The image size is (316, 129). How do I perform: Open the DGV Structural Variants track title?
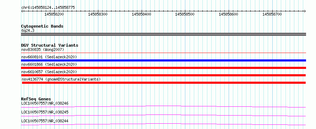pos(50,45)
